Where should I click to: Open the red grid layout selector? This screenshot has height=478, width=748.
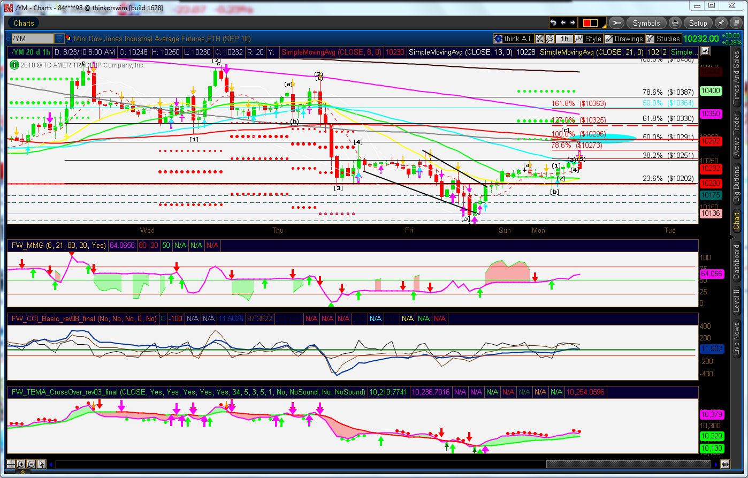point(590,23)
